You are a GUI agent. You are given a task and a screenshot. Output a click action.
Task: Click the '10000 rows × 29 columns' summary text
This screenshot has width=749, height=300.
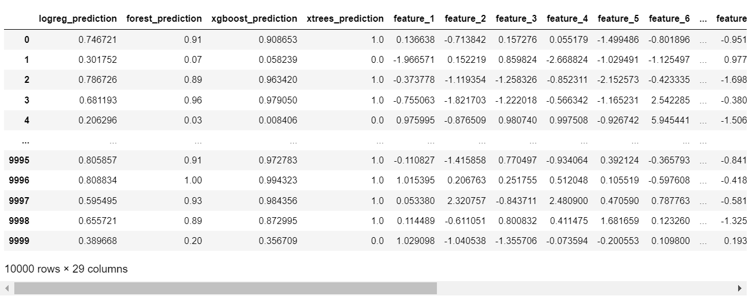tap(66, 269)
